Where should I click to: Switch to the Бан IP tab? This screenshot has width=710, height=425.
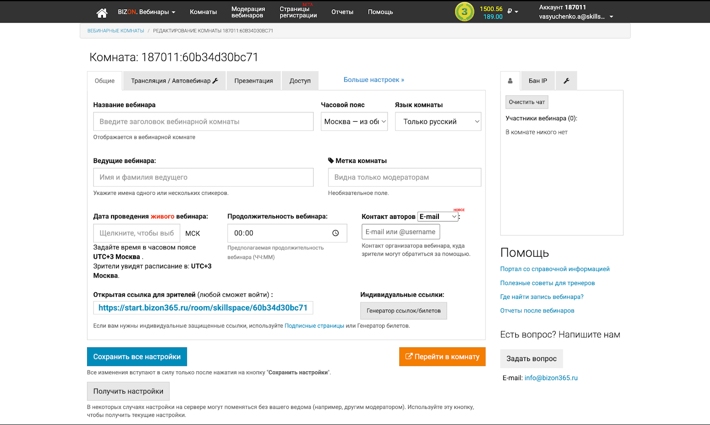click(x=538, y=81)
